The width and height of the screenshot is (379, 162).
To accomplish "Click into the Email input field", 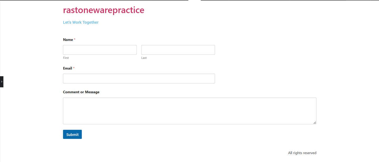I will 139,78.
